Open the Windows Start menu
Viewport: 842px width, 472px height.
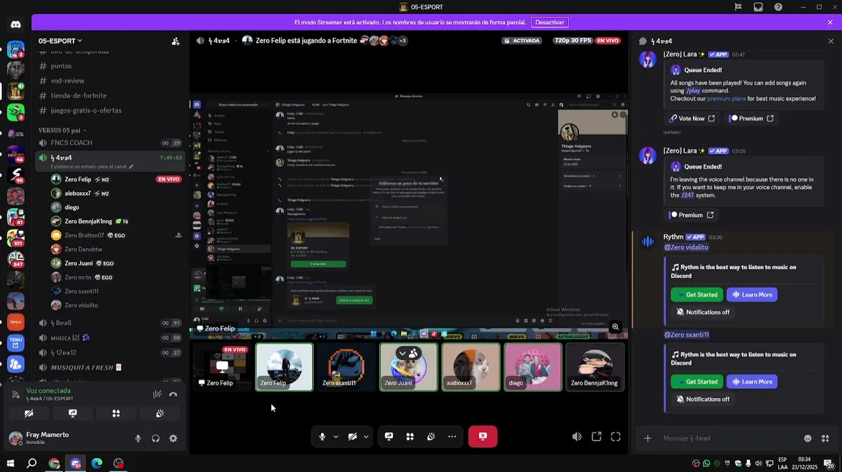pos(11,463)
